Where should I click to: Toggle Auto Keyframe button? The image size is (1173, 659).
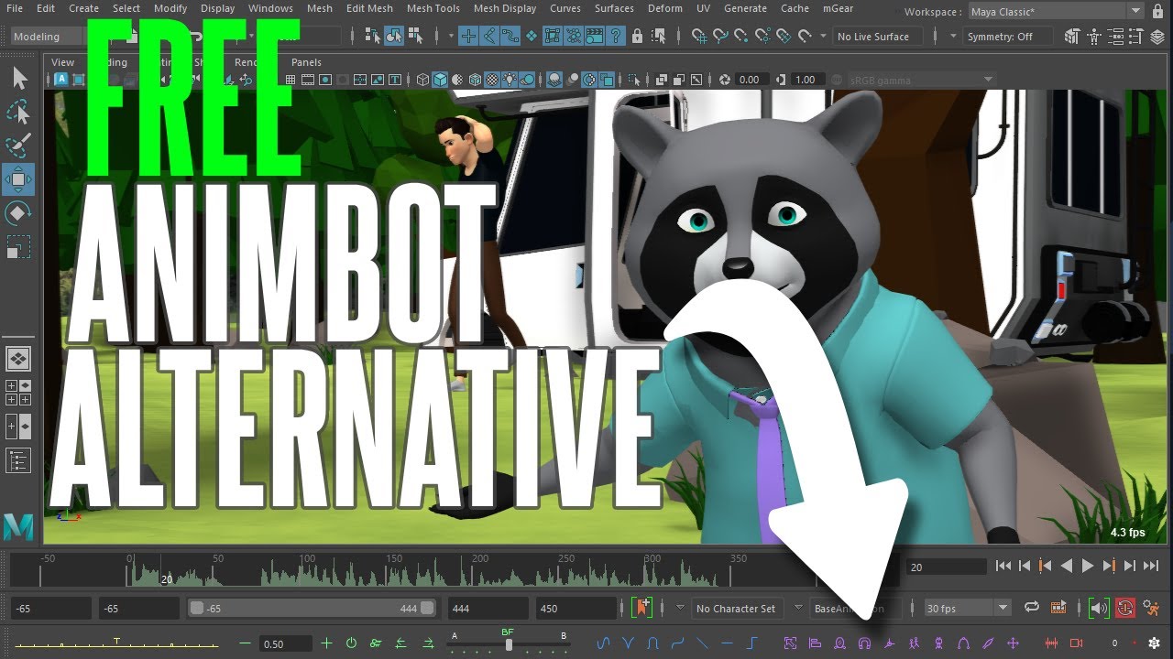click(1125, 607)
